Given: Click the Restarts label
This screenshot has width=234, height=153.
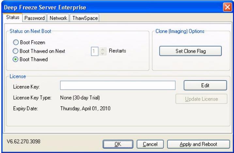Looking at the screenshot, I should [117, 51].
